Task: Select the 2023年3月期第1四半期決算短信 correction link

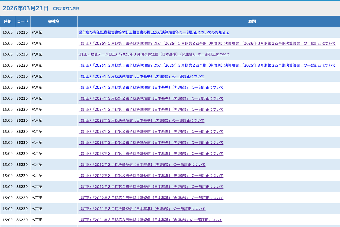Action: pyautogui.click(x=151, y=154)
